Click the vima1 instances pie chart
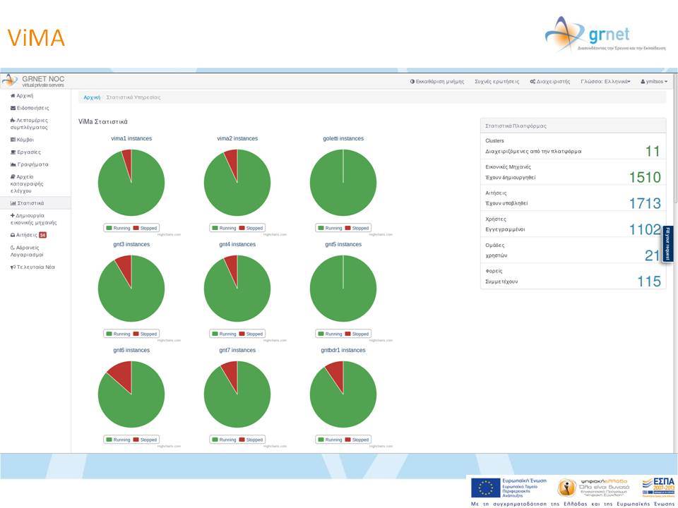 click(x=131, y=183)
